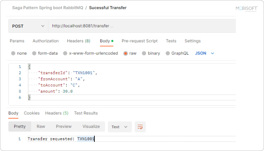This screenshot has height=151, width=264.
Task: Open the POST method dropdown
Action: (28, 26)
